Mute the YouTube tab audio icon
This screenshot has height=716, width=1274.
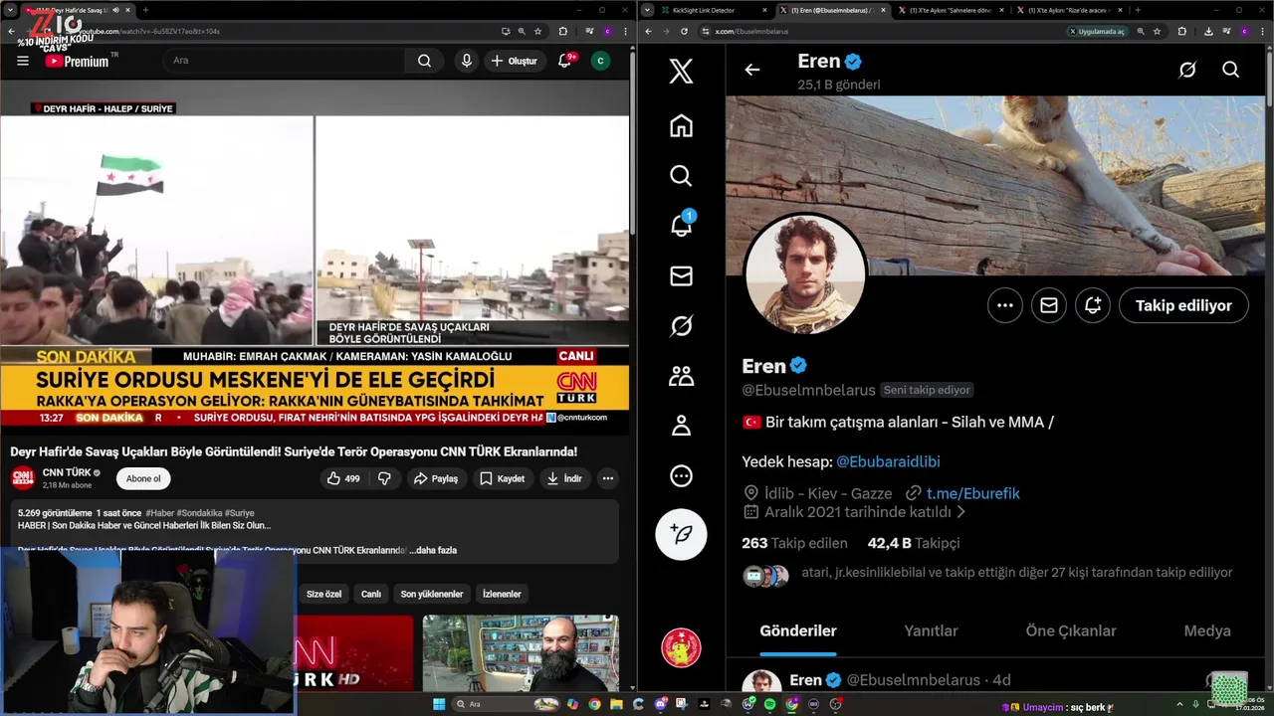(115, 10)
